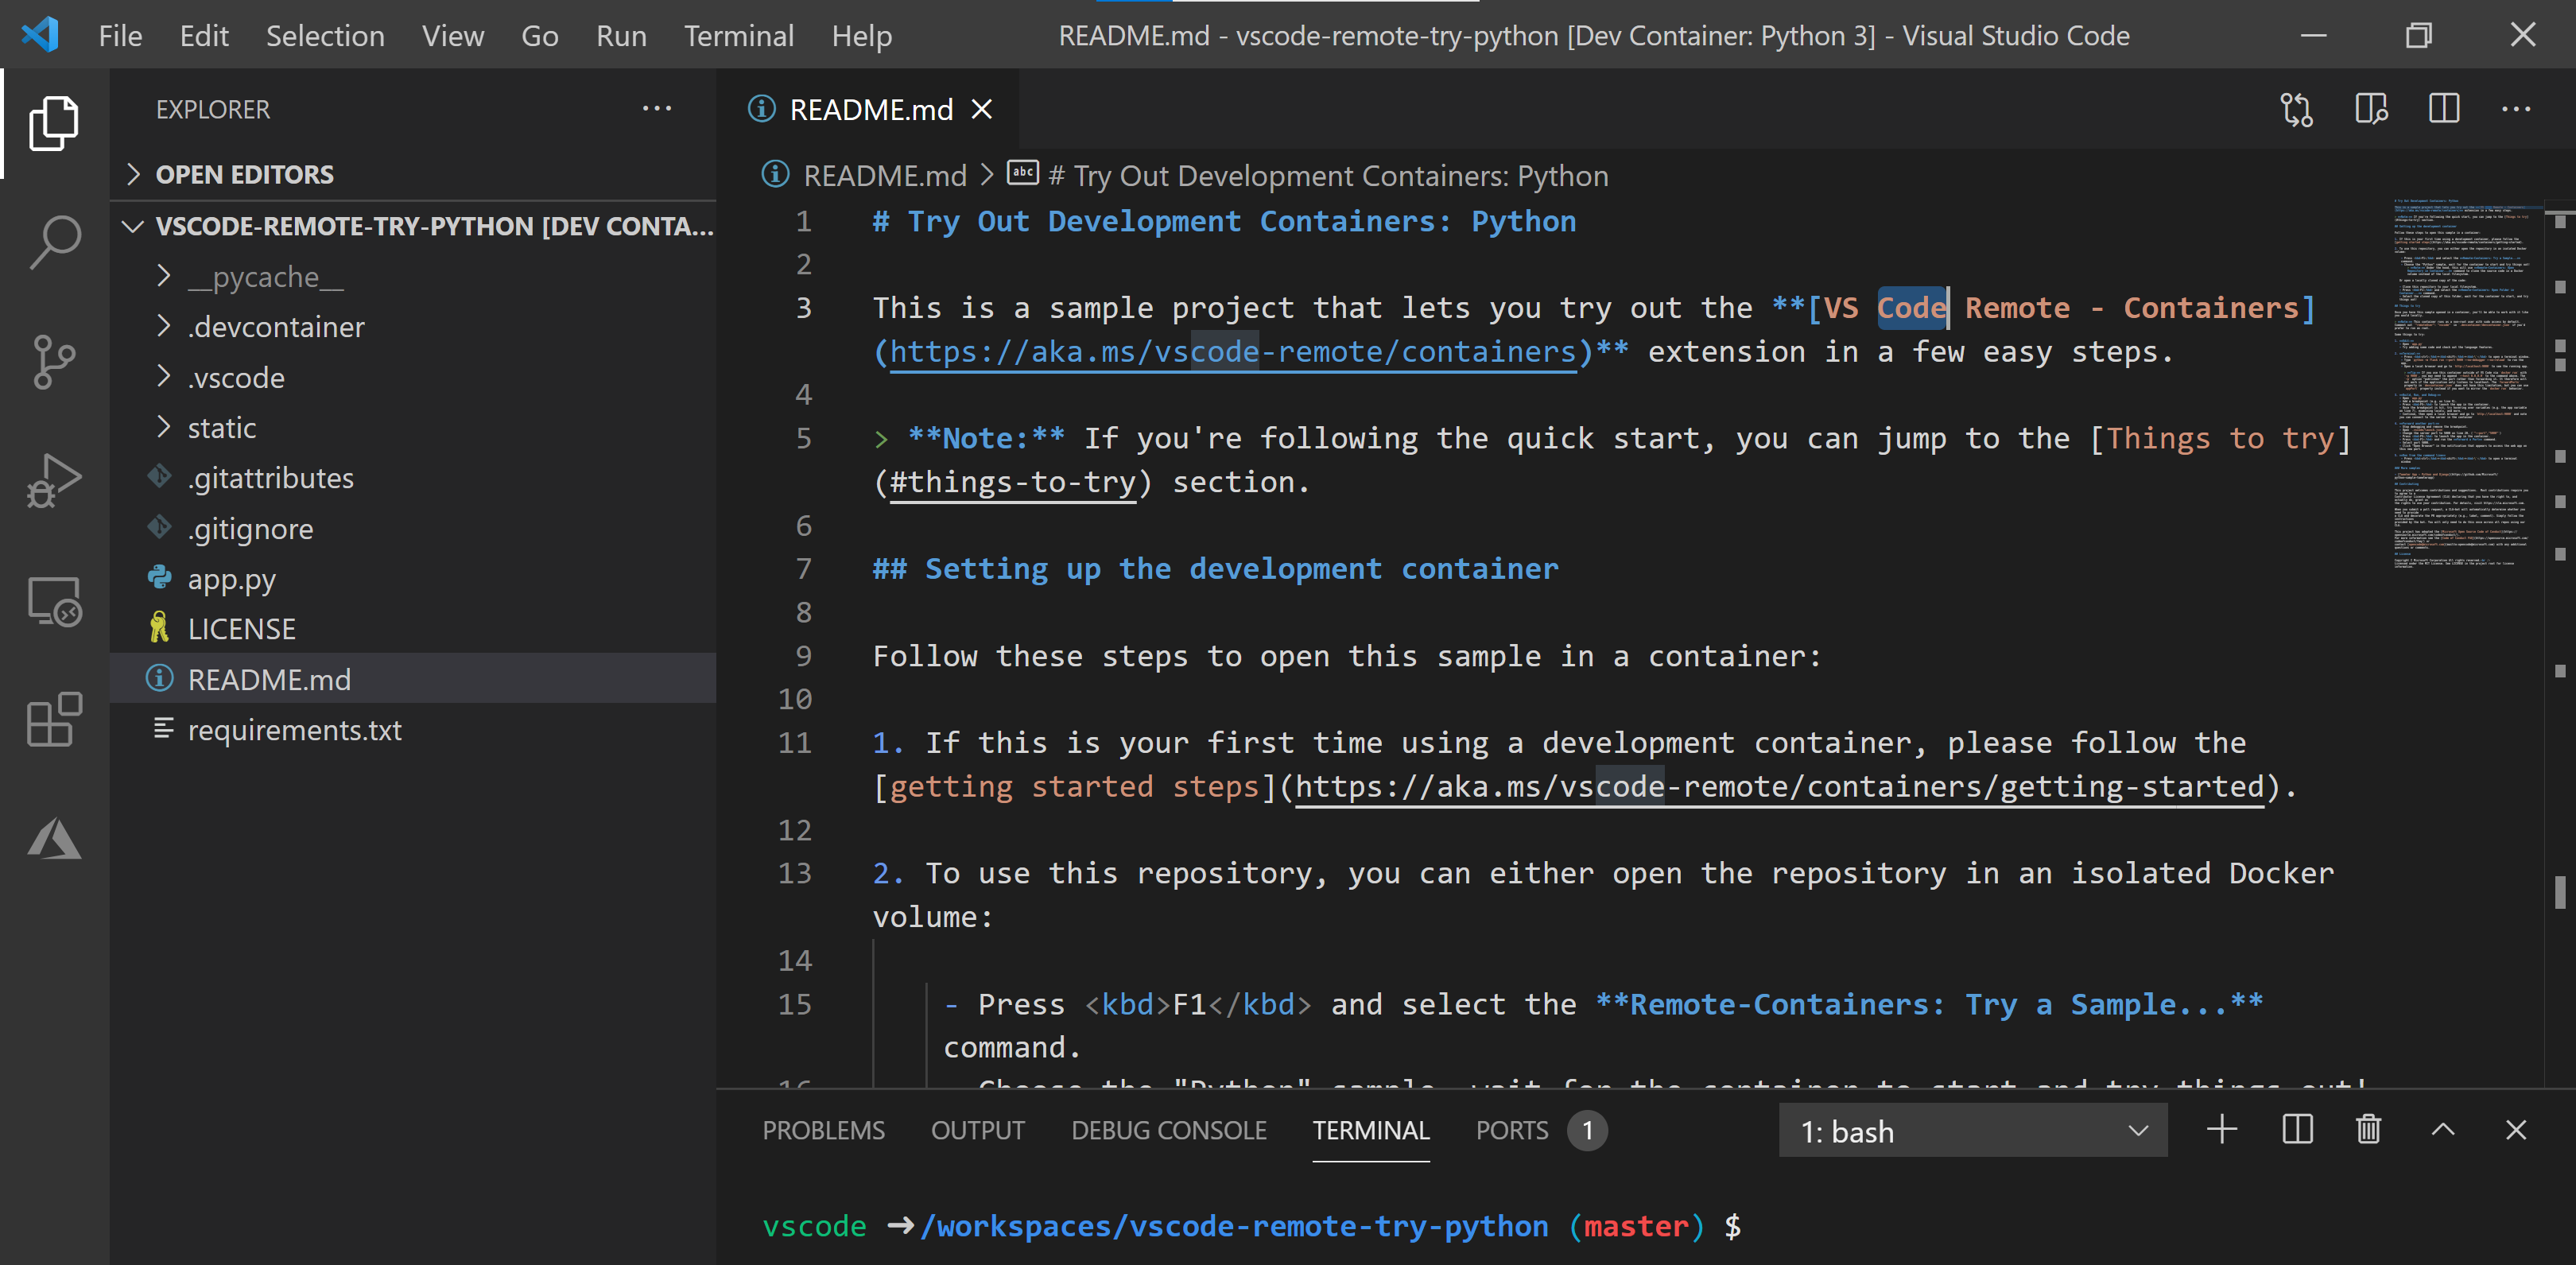Open the Run and Debug view
The width and height of the screenshot is (2576, 1265).
coord(54,481)
